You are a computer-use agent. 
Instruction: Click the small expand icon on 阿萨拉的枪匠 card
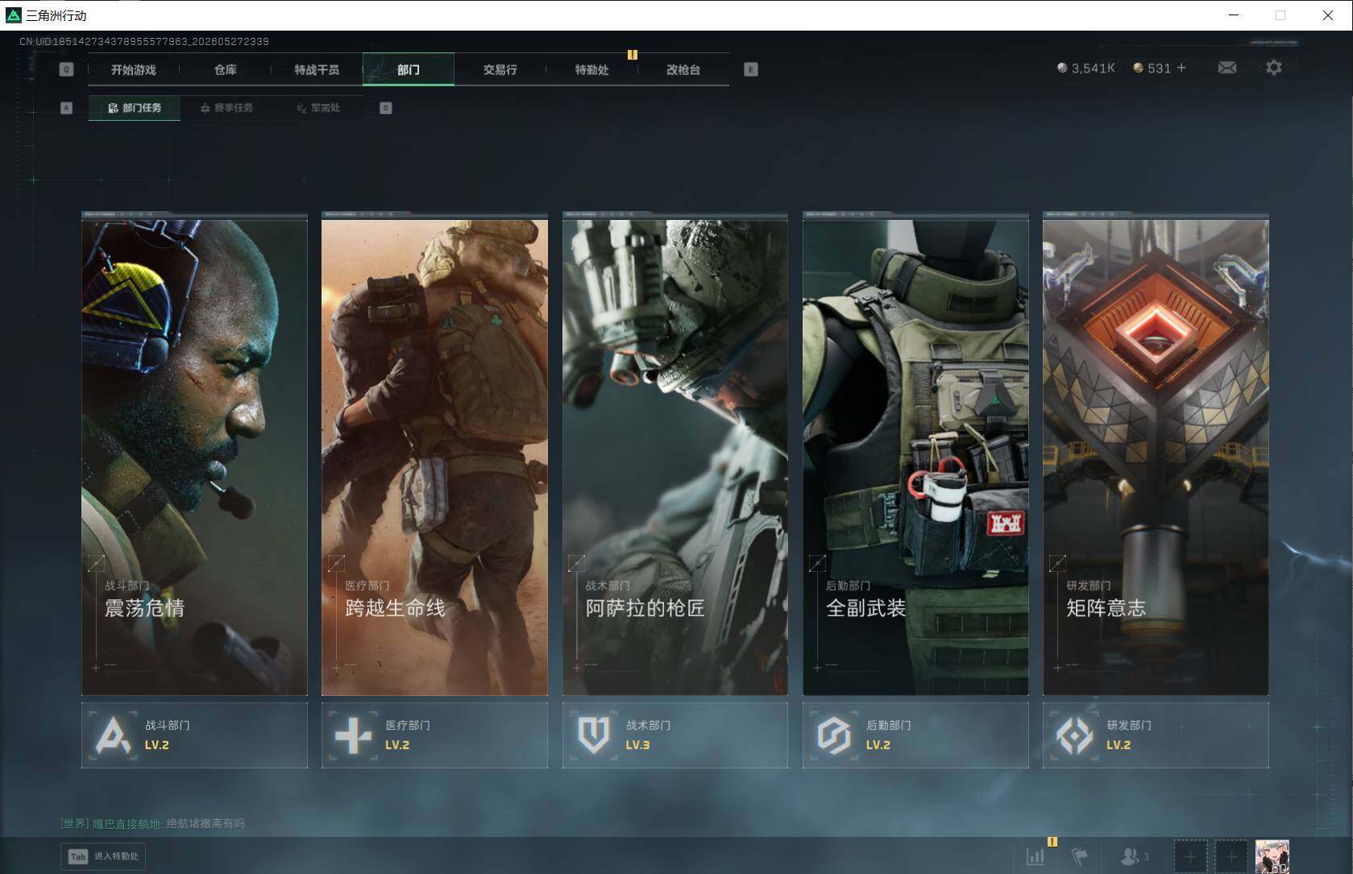576,563
